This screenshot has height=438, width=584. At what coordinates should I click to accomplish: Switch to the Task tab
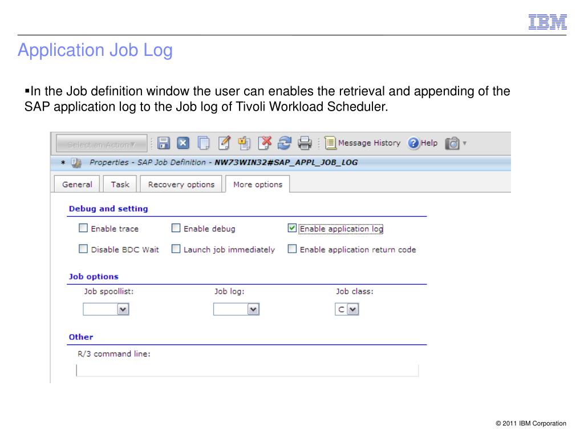tap(120, 184)
